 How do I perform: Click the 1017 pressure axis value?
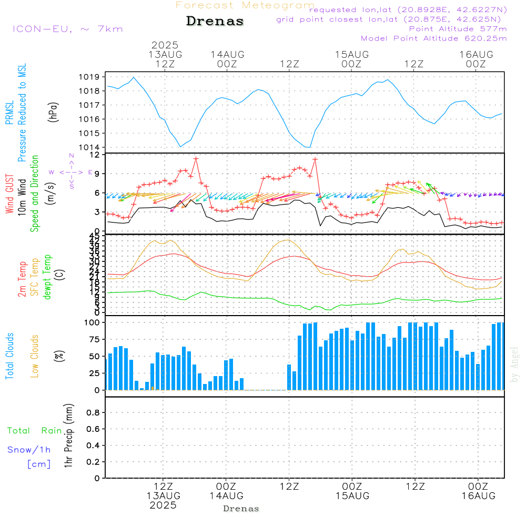pos(89,105)
